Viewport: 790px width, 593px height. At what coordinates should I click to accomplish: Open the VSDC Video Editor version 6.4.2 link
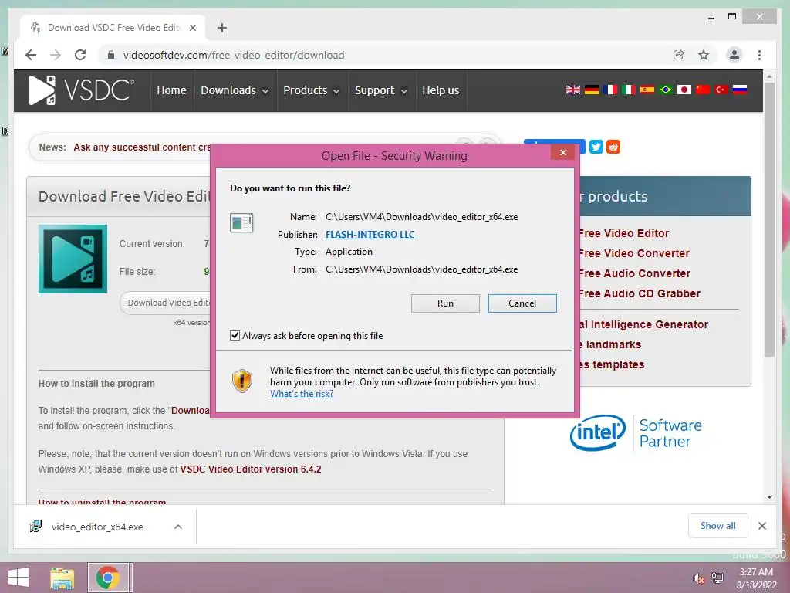[x=251, y=469]
